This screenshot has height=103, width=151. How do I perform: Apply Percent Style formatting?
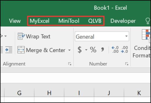tap(93, 50)
